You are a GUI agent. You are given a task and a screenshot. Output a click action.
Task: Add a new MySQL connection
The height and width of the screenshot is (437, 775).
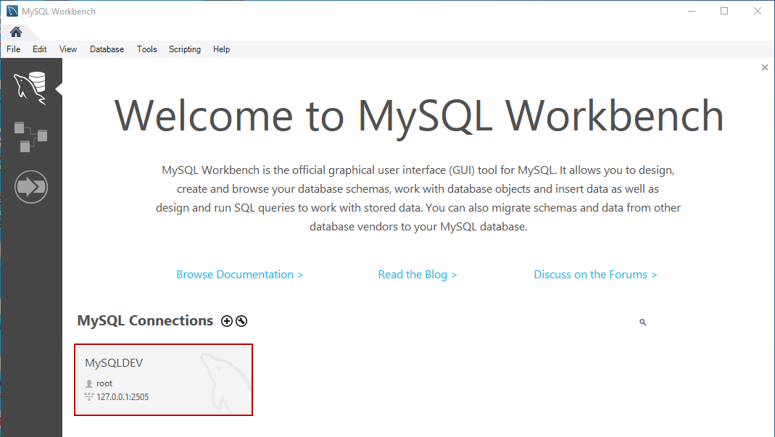coord(227,321)
